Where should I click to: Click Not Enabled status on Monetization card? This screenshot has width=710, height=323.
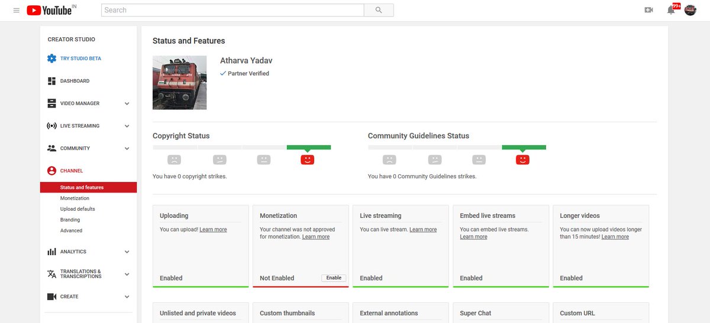[x=277, y=278]
